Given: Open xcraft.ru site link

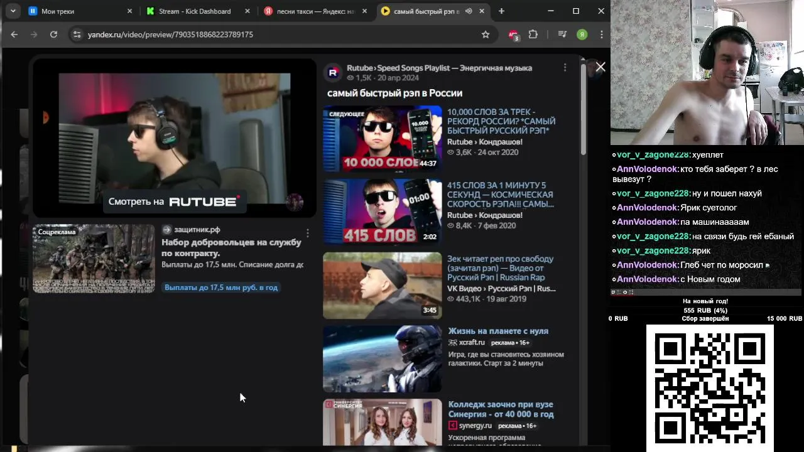Looking at the screenshot, I should coord(471,343).
